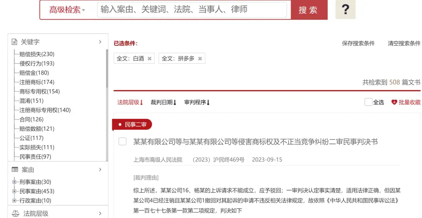Remove the 全文:白酒 filter tag

click(149, 59)
